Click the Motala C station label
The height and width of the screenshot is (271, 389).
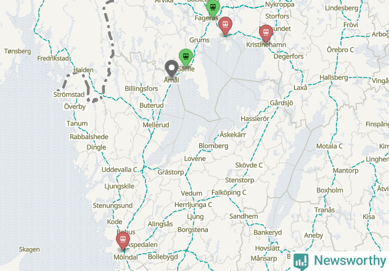click(329, 147)
